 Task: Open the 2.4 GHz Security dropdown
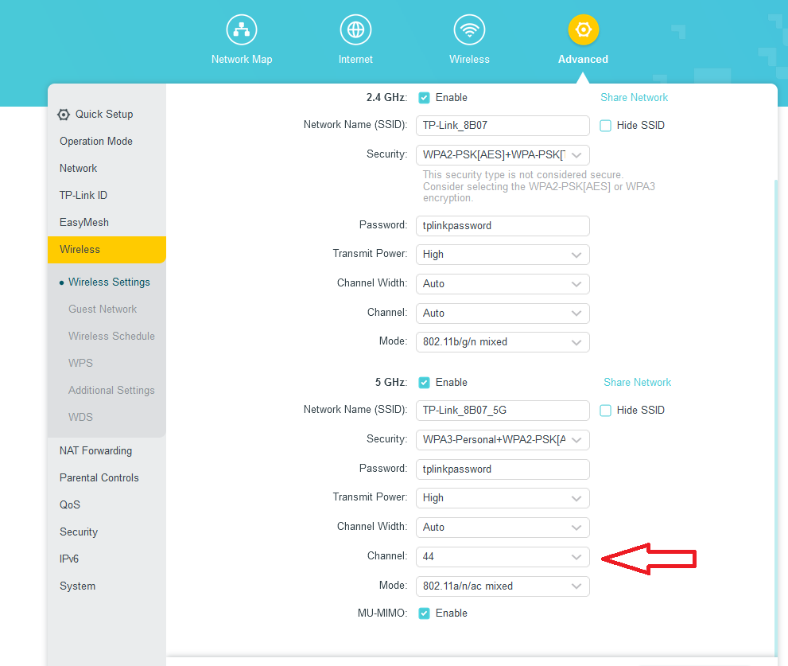click(x=503, y=154)
